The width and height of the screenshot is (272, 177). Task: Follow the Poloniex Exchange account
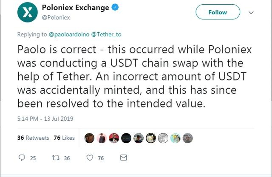click(218, 12)
